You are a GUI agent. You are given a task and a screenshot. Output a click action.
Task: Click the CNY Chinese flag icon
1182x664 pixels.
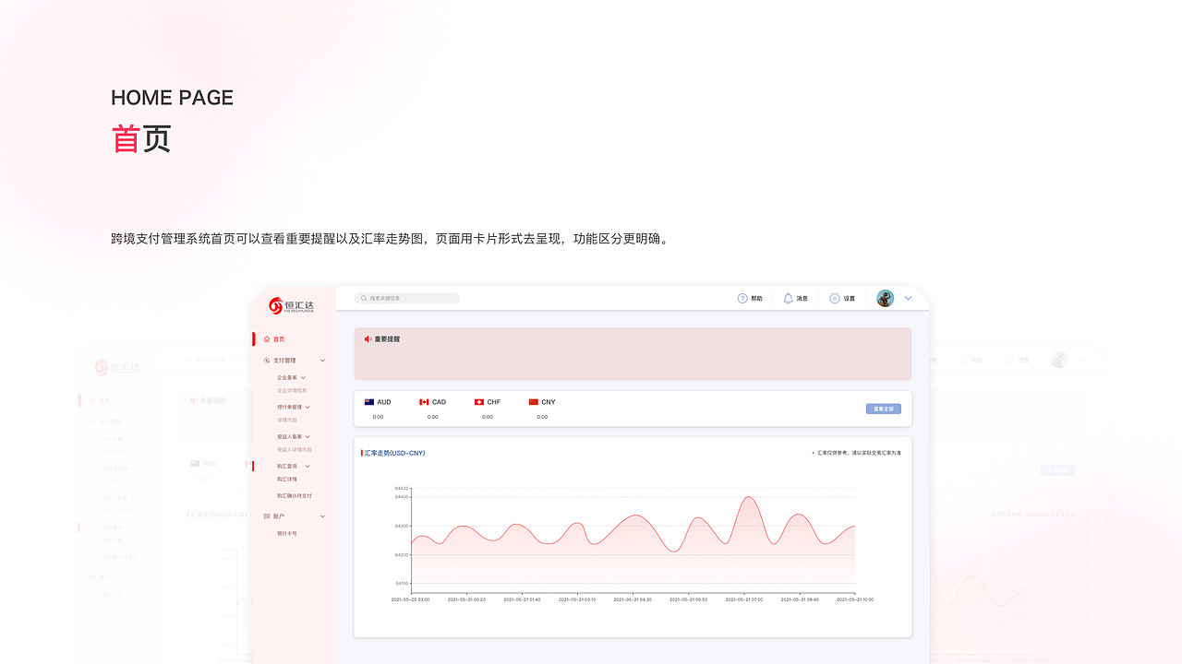click(x=534, y=402)
